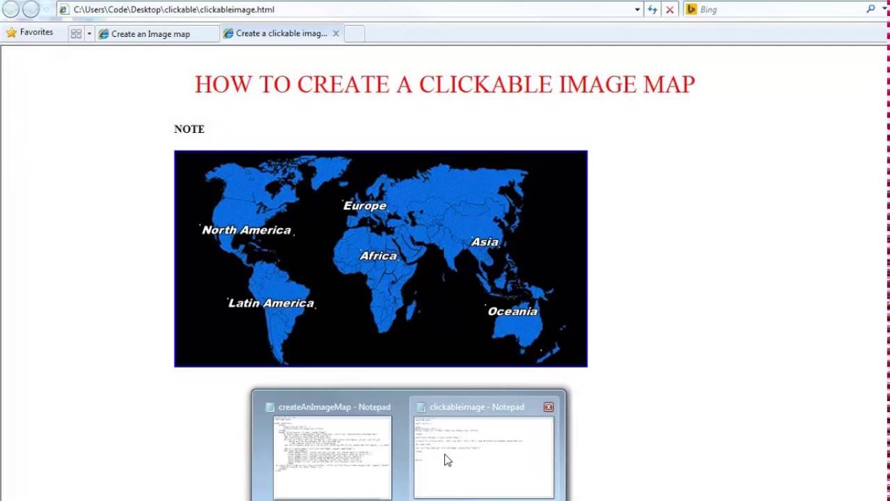The image size is (890, 501).
Task: Open the clickableimage Notepad thumbnail preview
Action: tap(484, 457)
